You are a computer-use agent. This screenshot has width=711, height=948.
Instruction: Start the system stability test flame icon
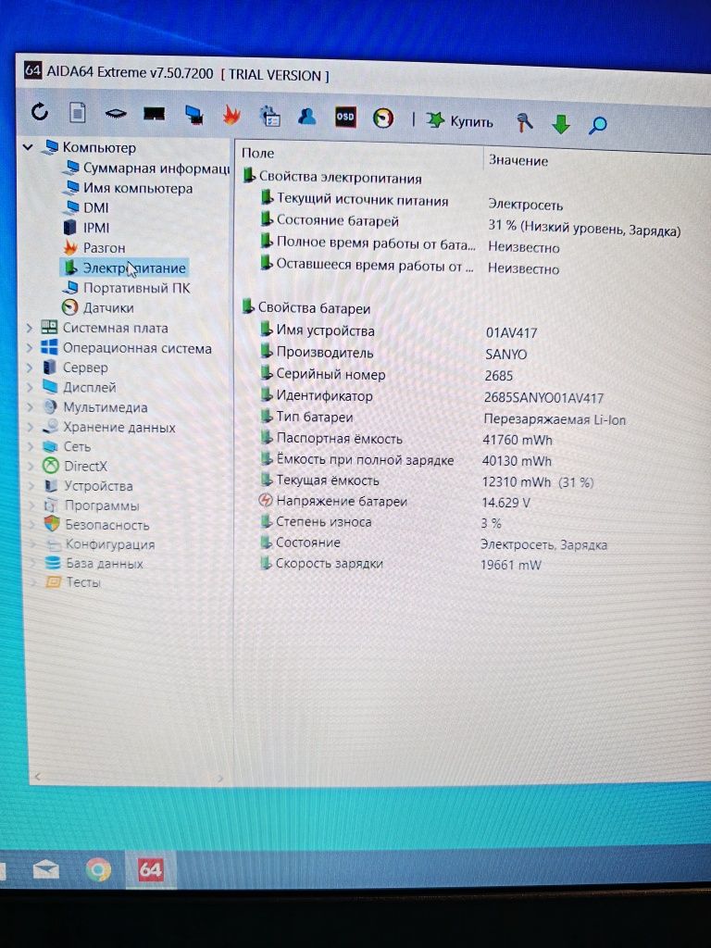pos(231,115)
